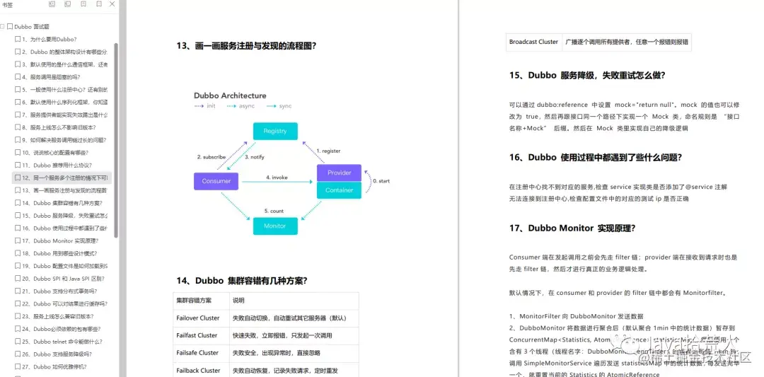Viewport: 764px width, 377px height.
Task: Click bookmark icon beside 2、Dubbo 的整体架构设计
Action: (x=18, y=52)
